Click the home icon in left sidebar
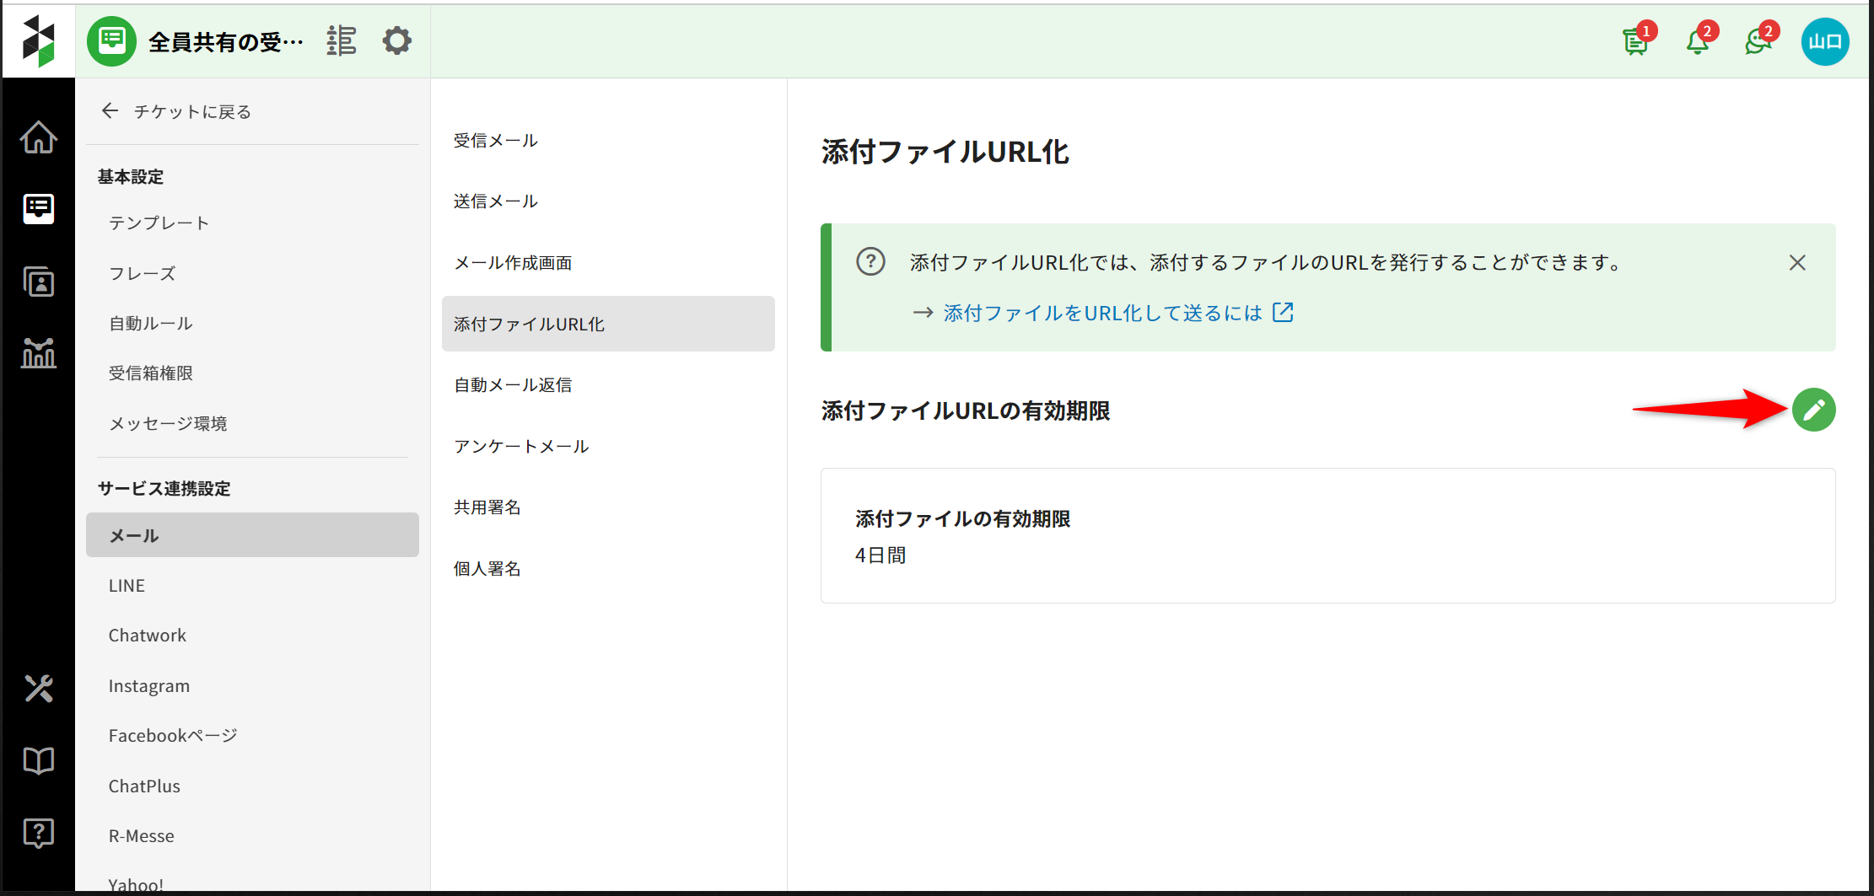The height and width of the screenshot is (896, 1874). [39, 137]
